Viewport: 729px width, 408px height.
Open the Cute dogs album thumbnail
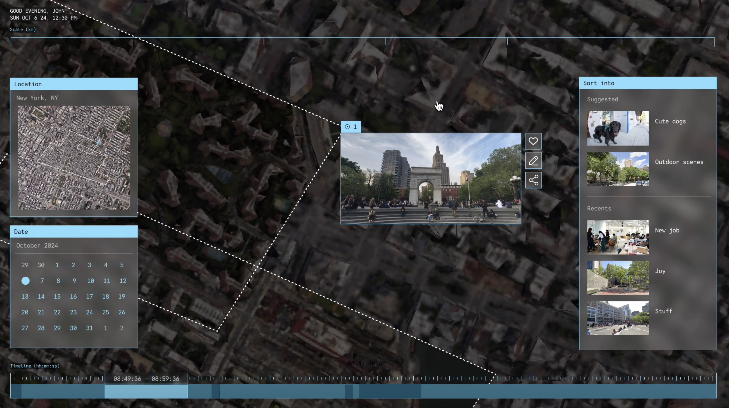(x=618, y=128)
